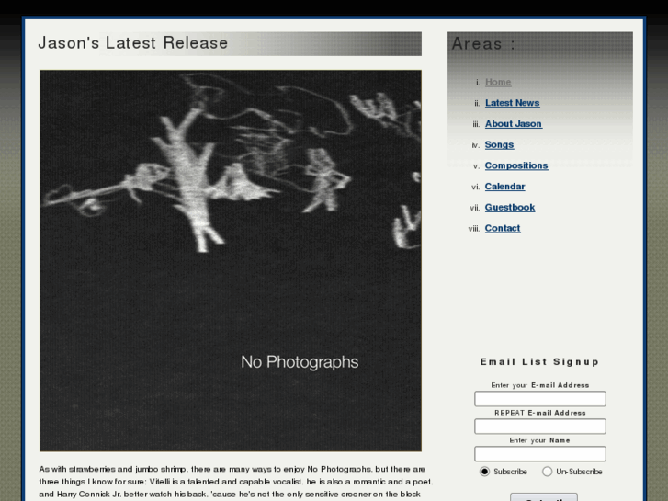
Task: Go to the Contact page
Action: [x=503, y=228]
